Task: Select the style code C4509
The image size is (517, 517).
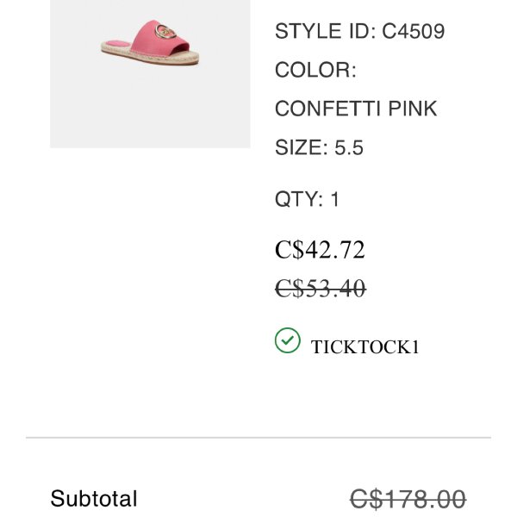Action: 414,32
